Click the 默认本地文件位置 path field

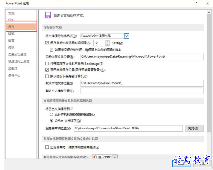click(142, 83)
